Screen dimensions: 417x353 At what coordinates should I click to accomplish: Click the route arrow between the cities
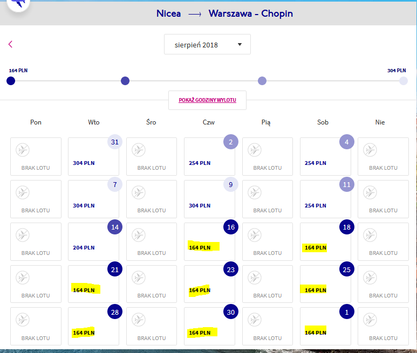[195, 15]
